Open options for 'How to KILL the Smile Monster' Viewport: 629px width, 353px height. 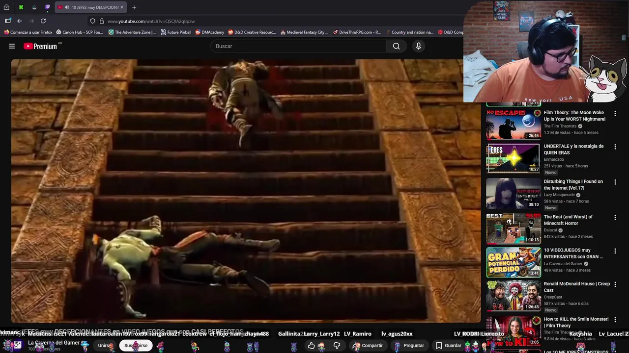click(615, 320)
